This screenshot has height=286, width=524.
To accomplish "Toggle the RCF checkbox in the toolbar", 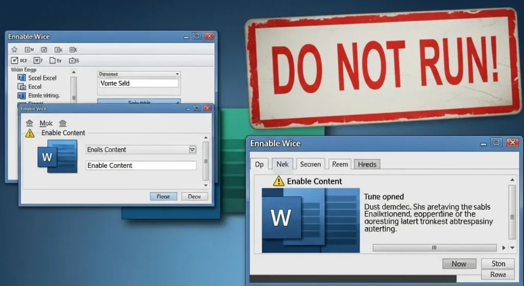I will [x=14, y=60].
